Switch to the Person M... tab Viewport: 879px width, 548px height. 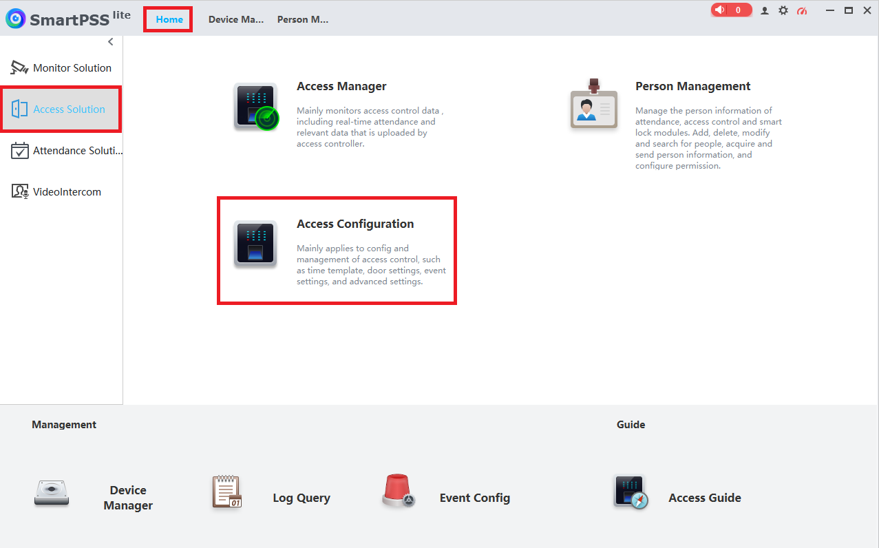303,19
